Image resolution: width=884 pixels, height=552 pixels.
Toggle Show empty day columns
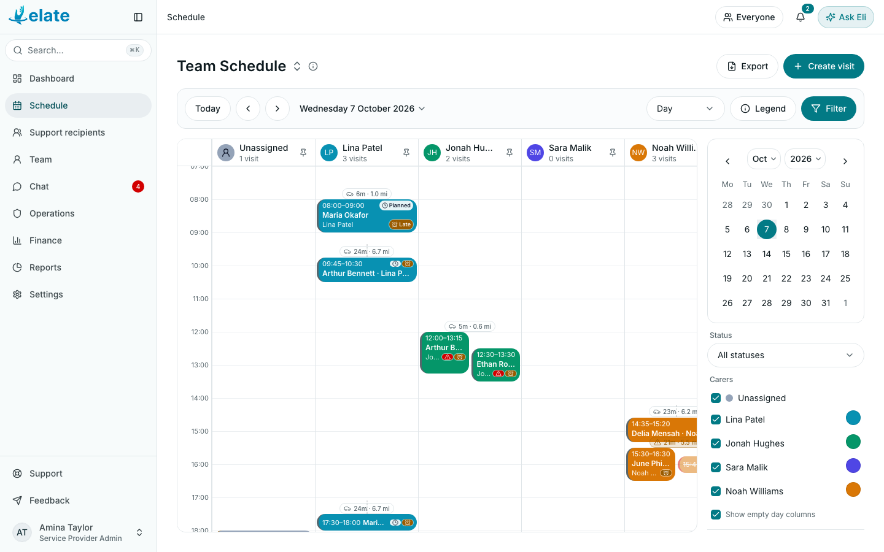tap(716, 515)
